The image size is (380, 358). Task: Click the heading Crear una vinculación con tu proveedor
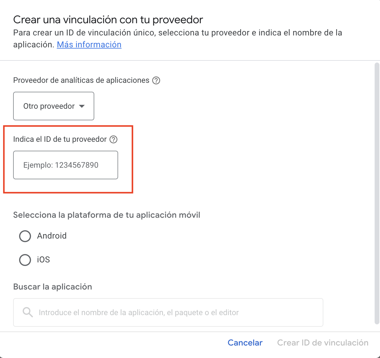pyautogui.click(x=108, y=20)
